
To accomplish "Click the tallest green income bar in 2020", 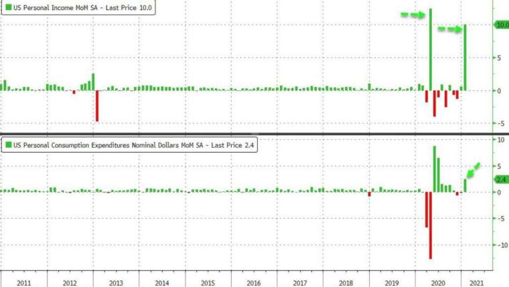I will click(431, 50).
